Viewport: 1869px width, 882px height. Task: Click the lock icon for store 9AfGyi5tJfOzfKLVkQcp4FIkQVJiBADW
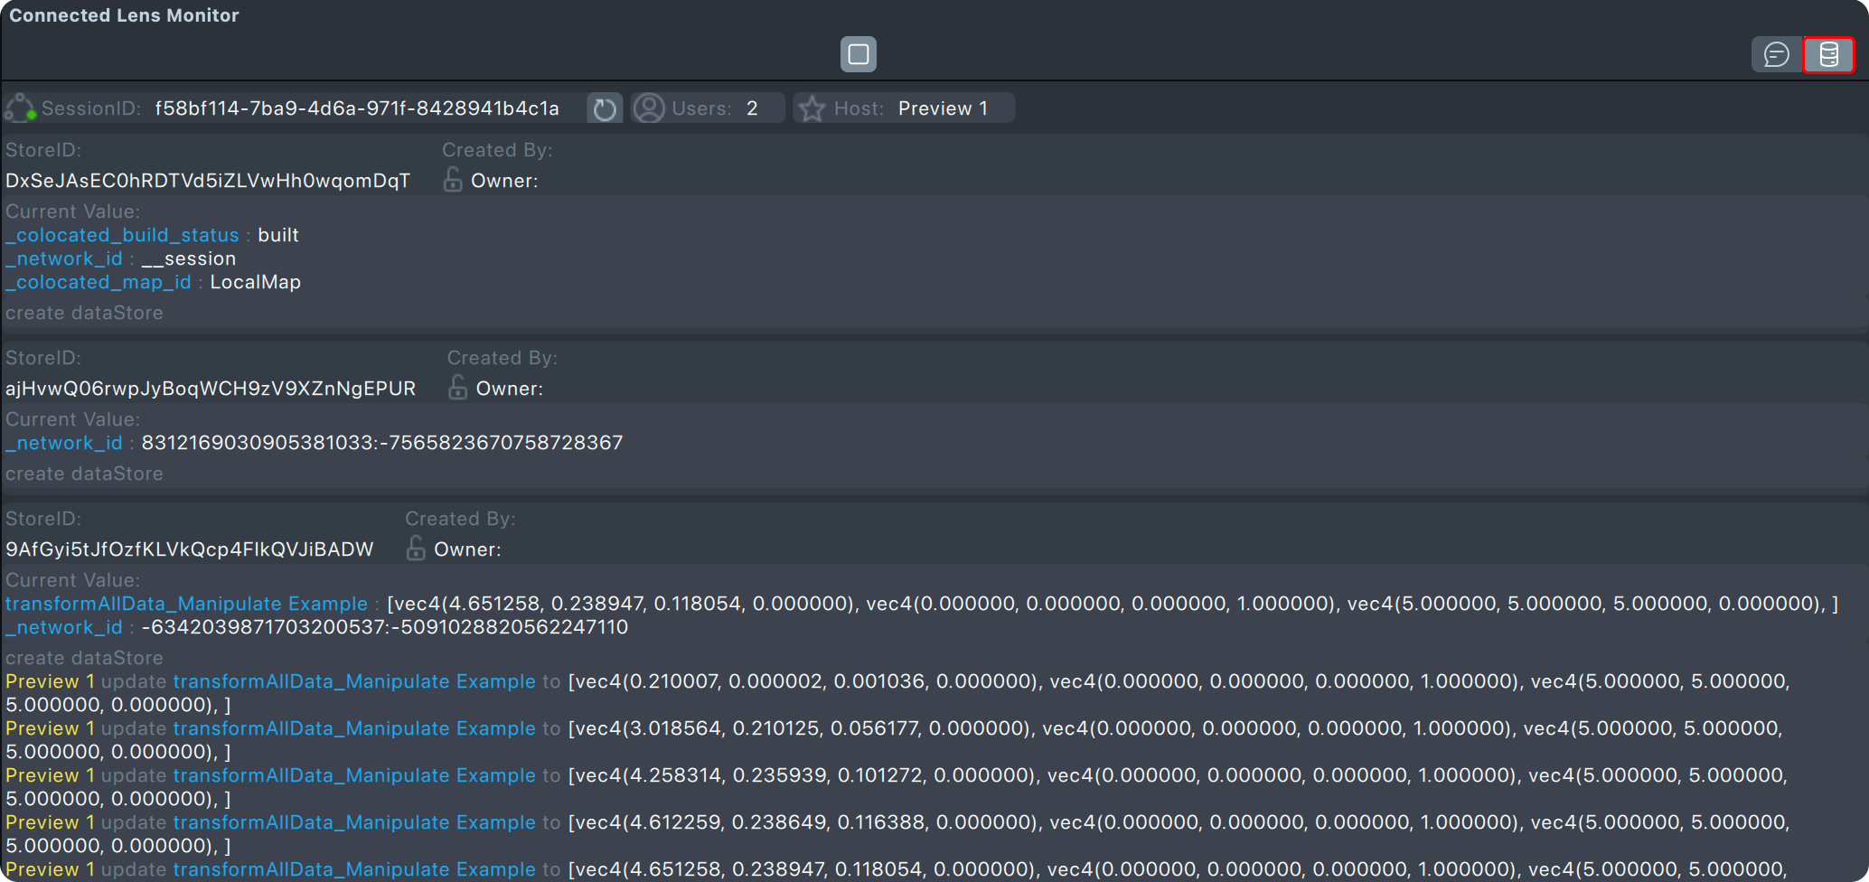416,549
